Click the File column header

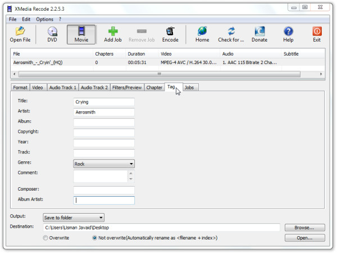point(52,54)
